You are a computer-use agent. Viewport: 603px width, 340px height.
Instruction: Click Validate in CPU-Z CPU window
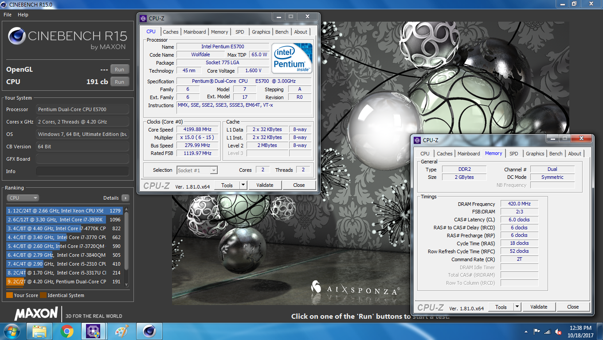tap(265, 185)
